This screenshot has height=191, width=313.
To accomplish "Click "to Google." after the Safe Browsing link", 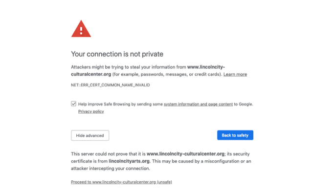I will (x=244, y=104).
